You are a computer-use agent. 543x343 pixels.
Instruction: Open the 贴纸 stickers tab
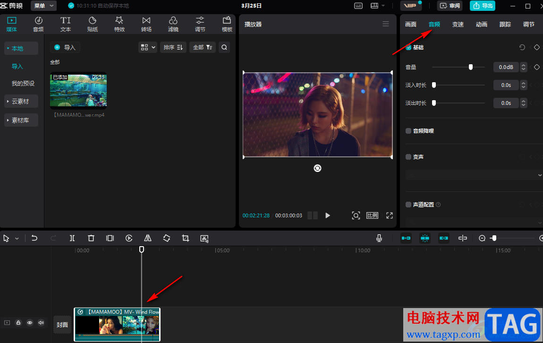click(x=93, y=24)
